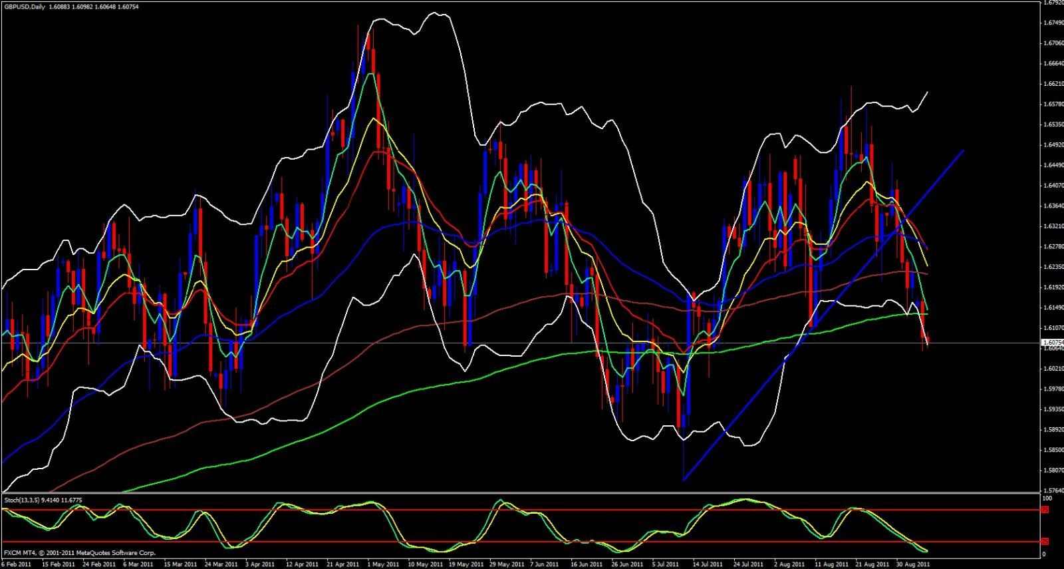Click the 1.65780 price axis label

coord(1053,104)
